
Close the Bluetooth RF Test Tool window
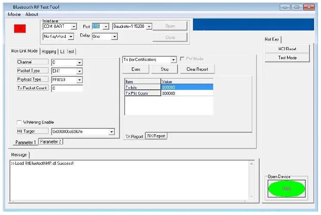click(x=309, y=7)
